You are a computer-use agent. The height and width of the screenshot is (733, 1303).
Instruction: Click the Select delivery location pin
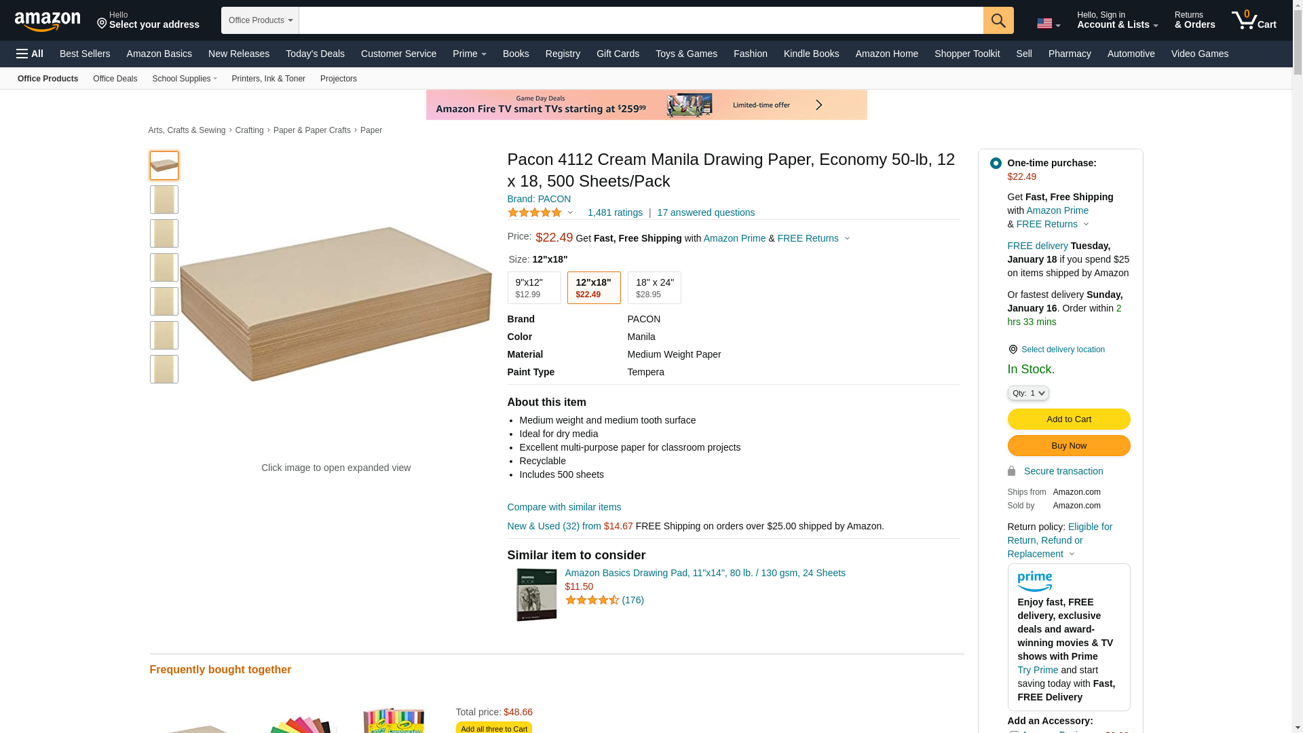pyautogui.click(x=1013, y=350)
